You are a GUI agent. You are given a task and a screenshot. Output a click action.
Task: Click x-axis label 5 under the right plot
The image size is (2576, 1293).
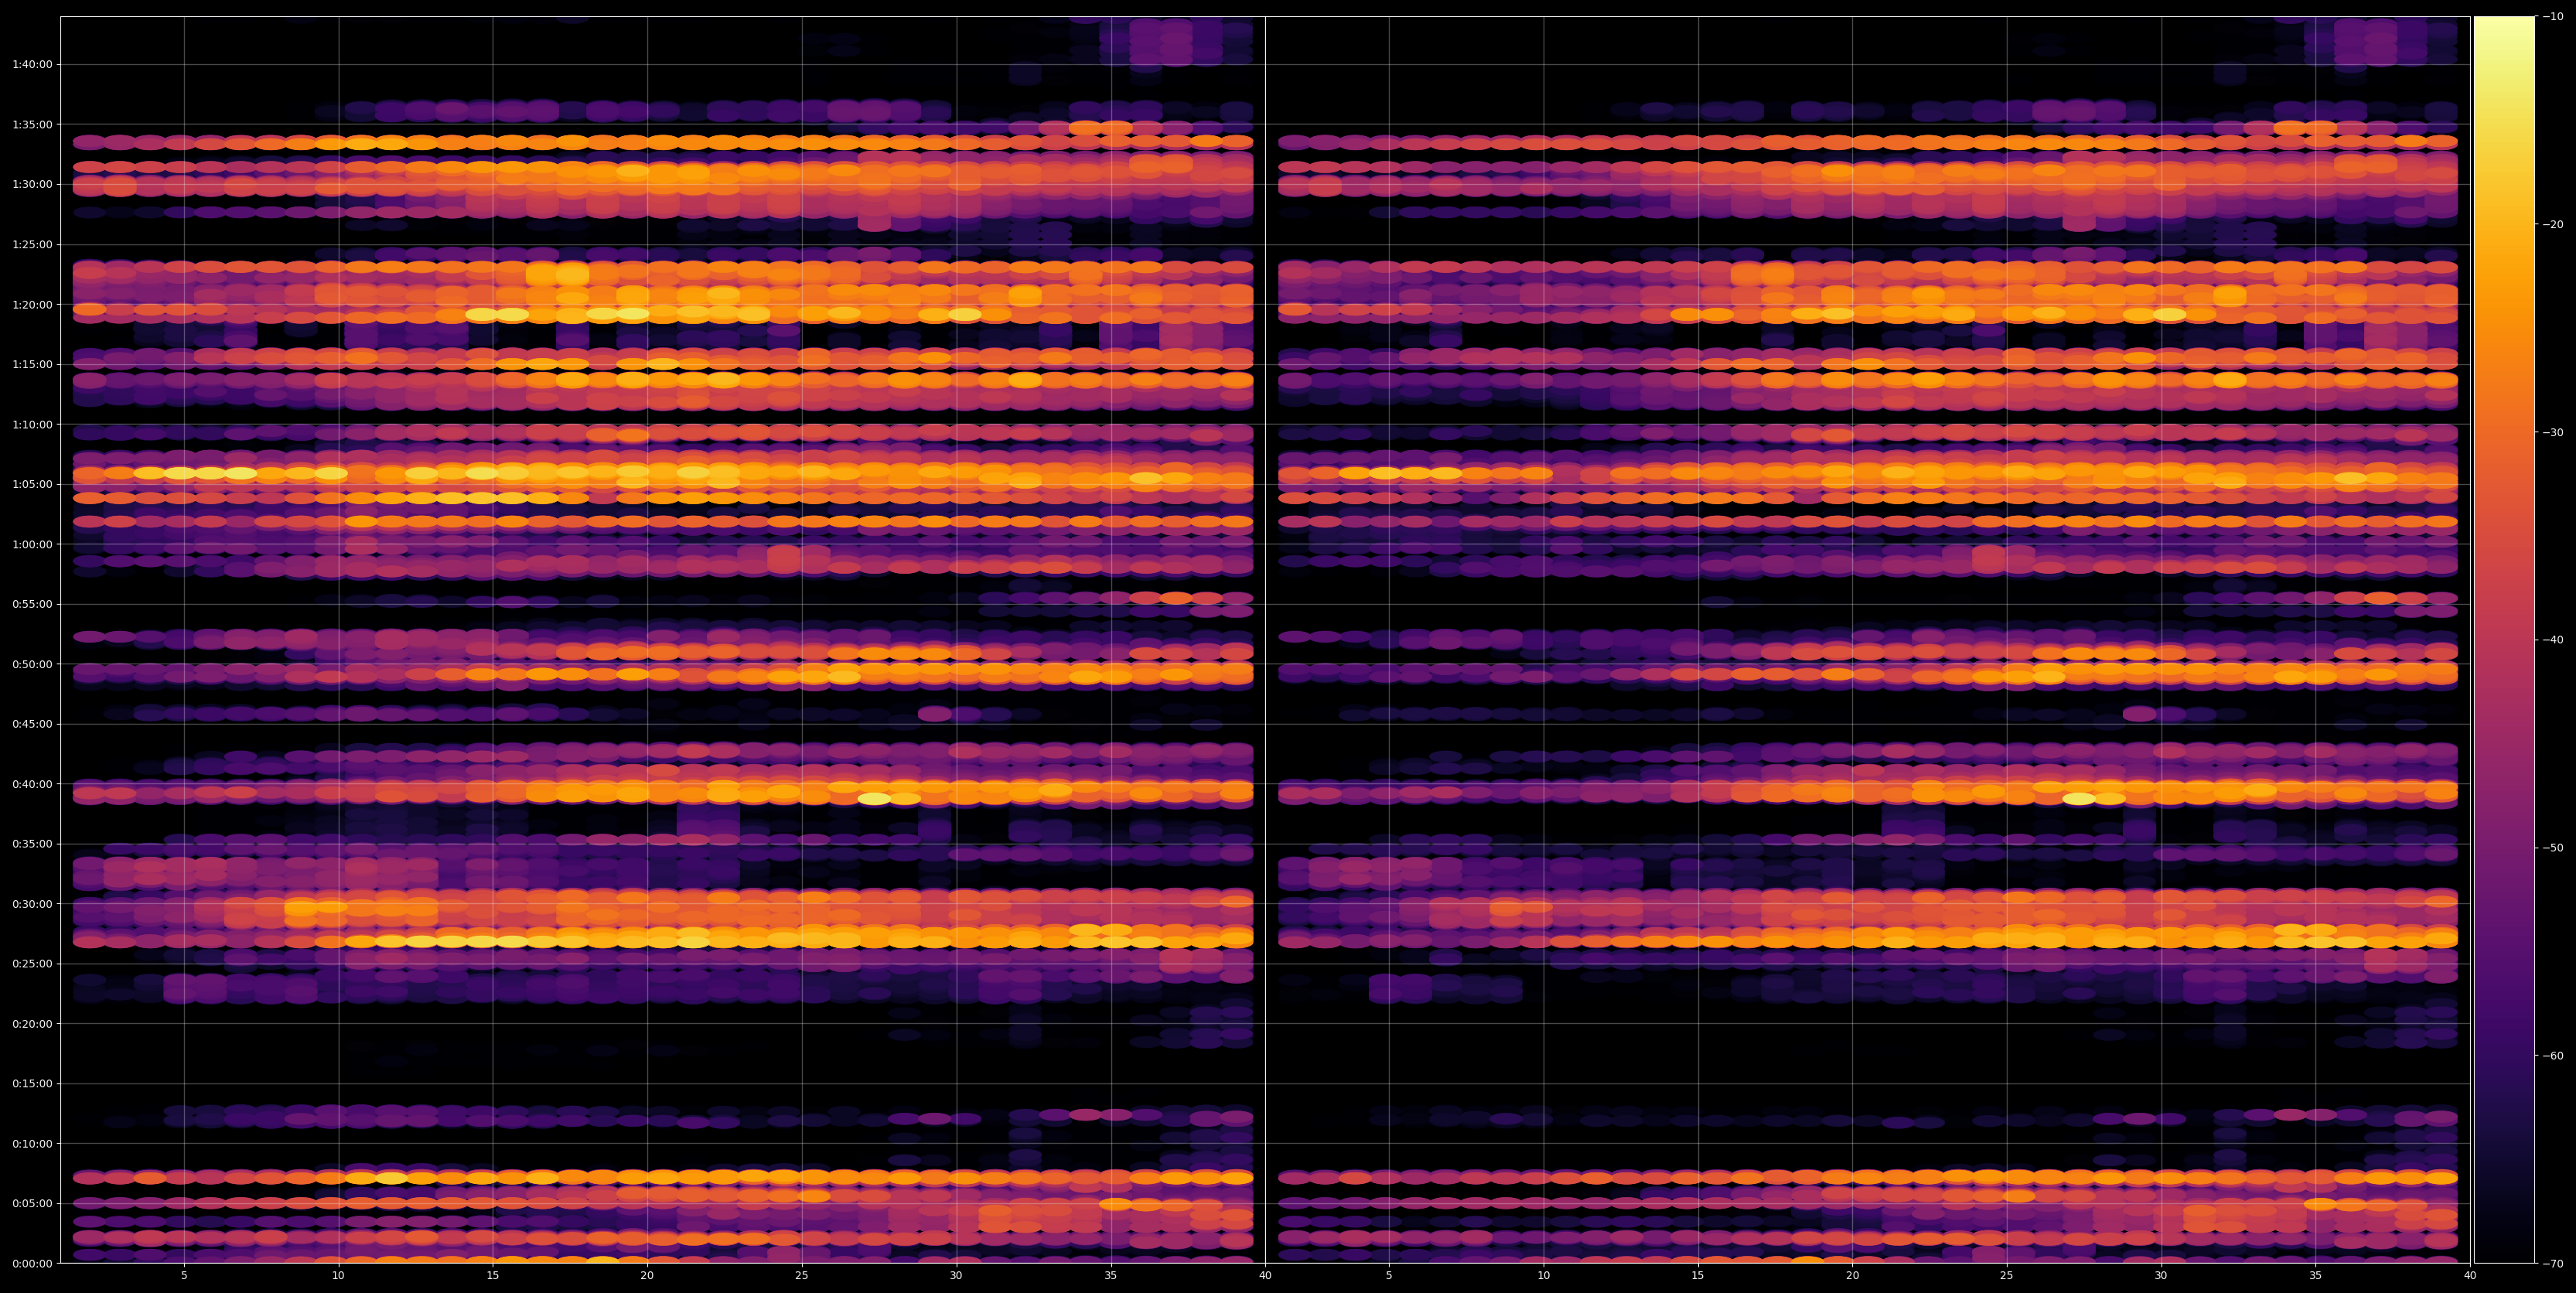click(x=1389, y=1276)
